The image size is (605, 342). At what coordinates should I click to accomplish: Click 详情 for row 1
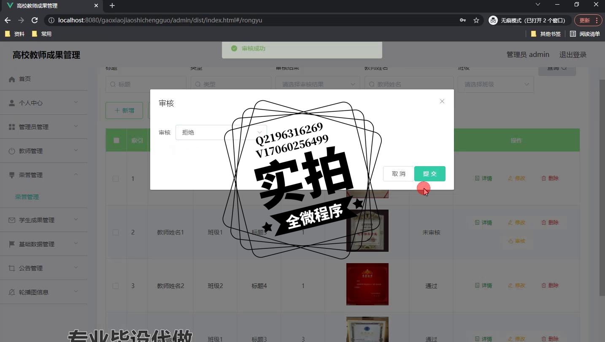(x=483, y=178)
